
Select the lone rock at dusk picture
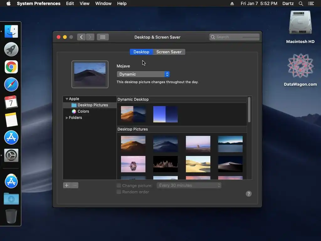pos(198,144)
